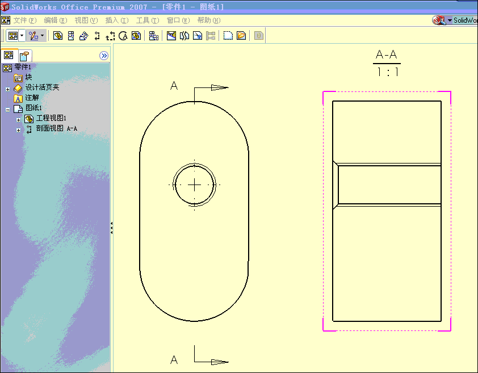Image resolution: width=478 pixels, height=373 pixels.
Task: Expand the 设计活页夹 tree node
Action: click(x=7, y=89)
